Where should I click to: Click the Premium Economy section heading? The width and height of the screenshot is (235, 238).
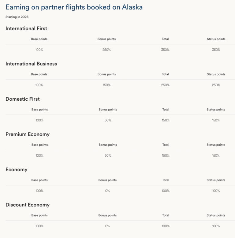tap(28, 134)
